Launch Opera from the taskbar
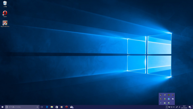193x109 pixels. pyautogui.click(x=67, y=107)
